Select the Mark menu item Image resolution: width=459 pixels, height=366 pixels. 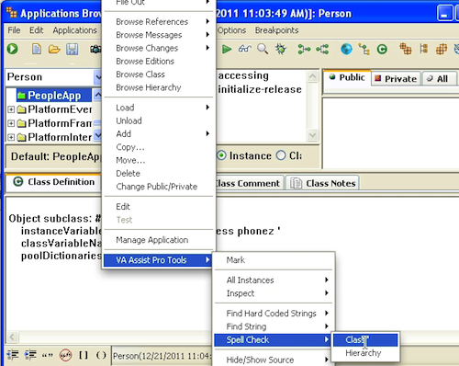click(274, 260)
